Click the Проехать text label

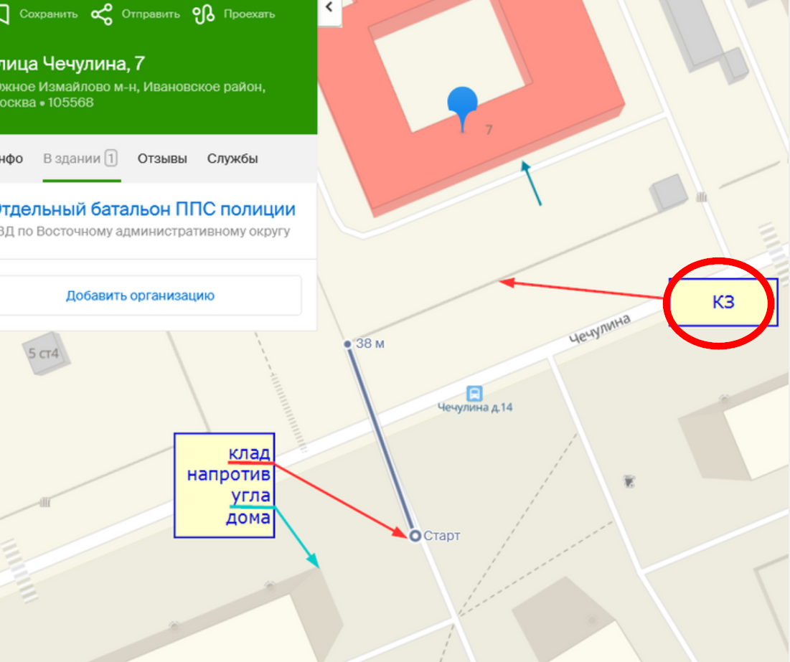pyautogui.click(x=250, y=14)
